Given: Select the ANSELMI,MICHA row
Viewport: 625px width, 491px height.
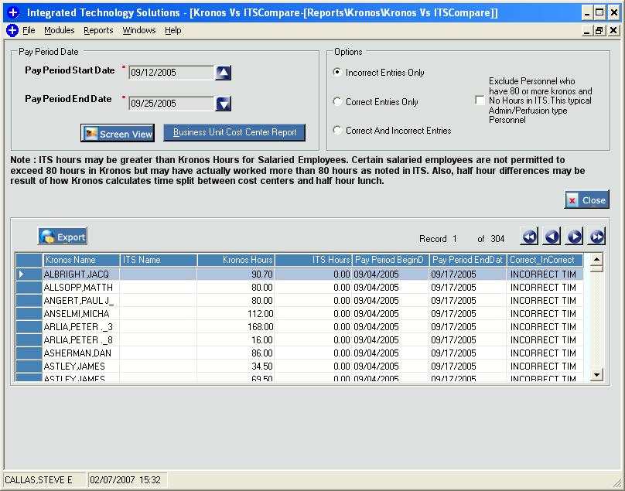Looking at the screenshot, I should (x=299, y=313).
